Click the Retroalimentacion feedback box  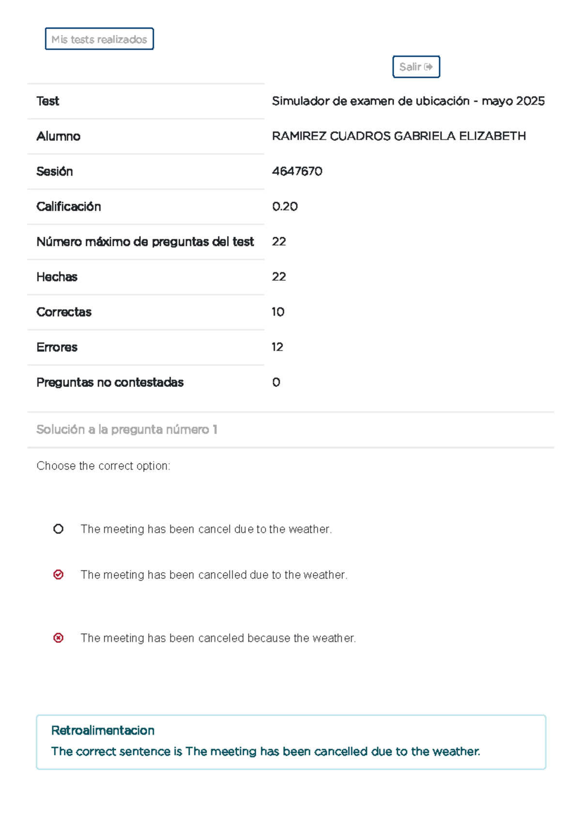click(291, 742)
